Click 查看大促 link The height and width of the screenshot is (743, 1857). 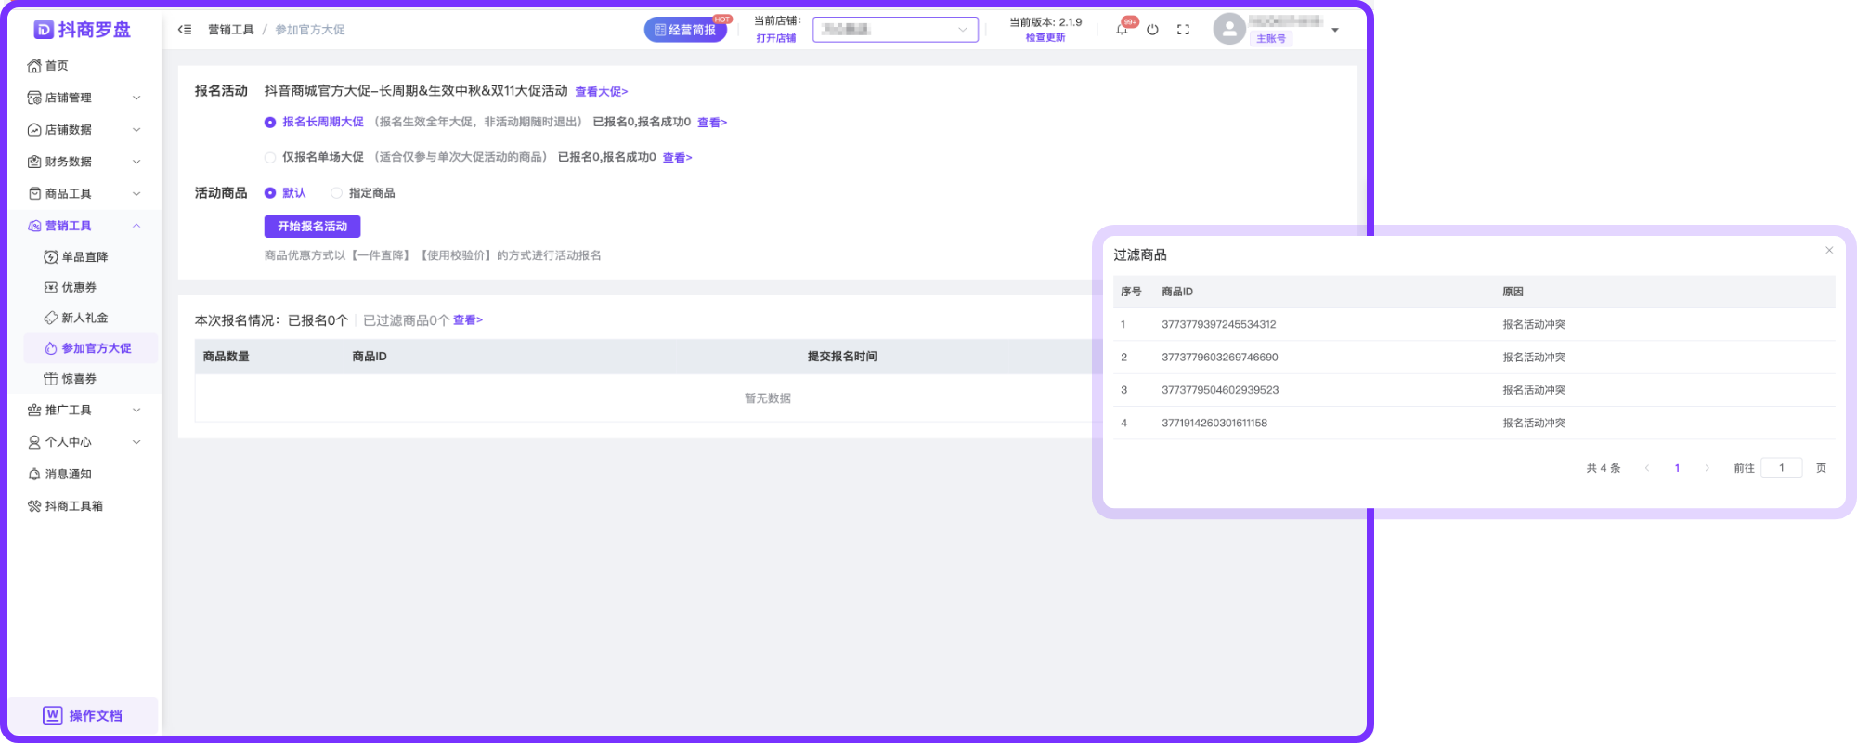pos(601,92)
